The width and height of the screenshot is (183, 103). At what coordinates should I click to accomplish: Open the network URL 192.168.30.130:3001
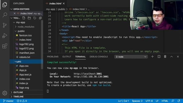91,77
